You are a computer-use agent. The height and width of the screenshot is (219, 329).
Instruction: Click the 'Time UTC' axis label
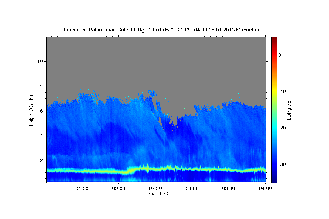[x=156, y=194]
